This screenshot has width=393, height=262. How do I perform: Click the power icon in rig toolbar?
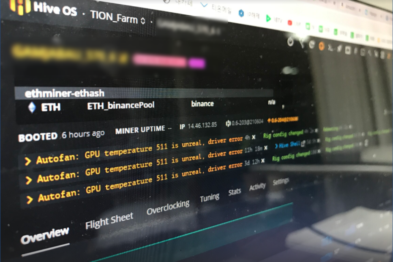coord(290,41)
